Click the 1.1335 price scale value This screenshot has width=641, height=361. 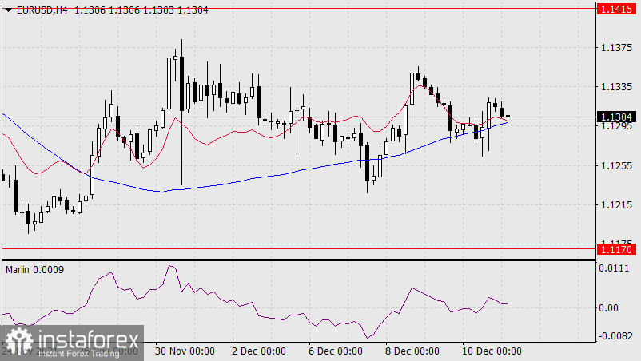click(x=615, y=87)
